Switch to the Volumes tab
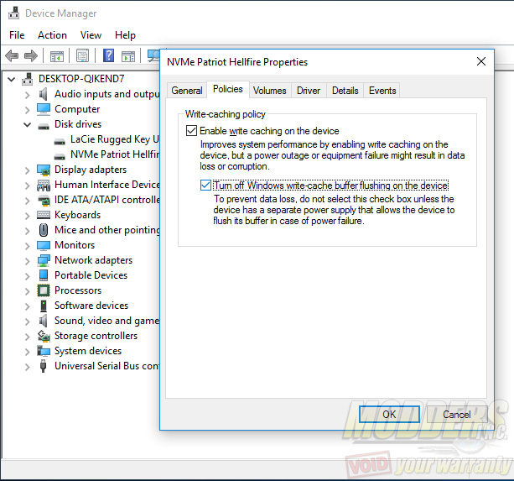The width and height of the screenshot is (514, 481). pos(269,91)
